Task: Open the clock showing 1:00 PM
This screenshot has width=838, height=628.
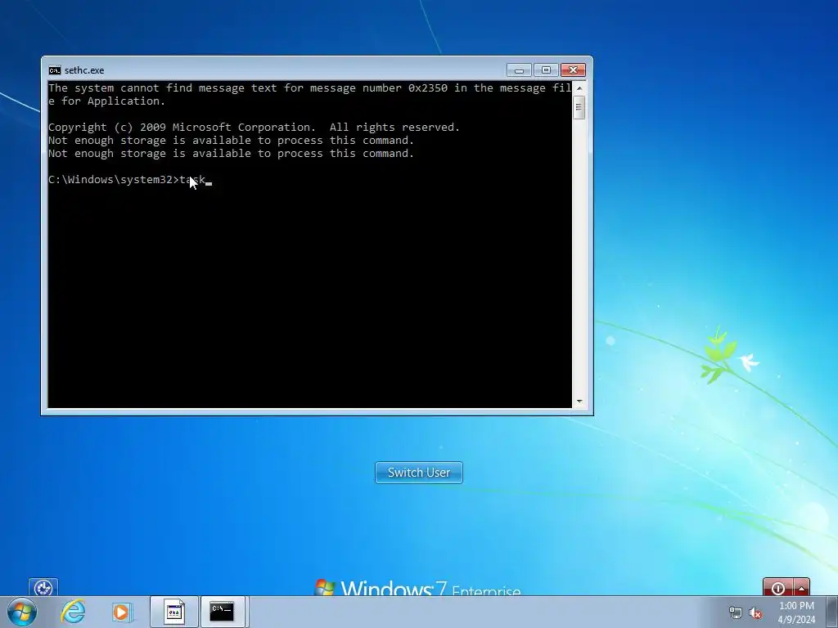Action: 796,612
